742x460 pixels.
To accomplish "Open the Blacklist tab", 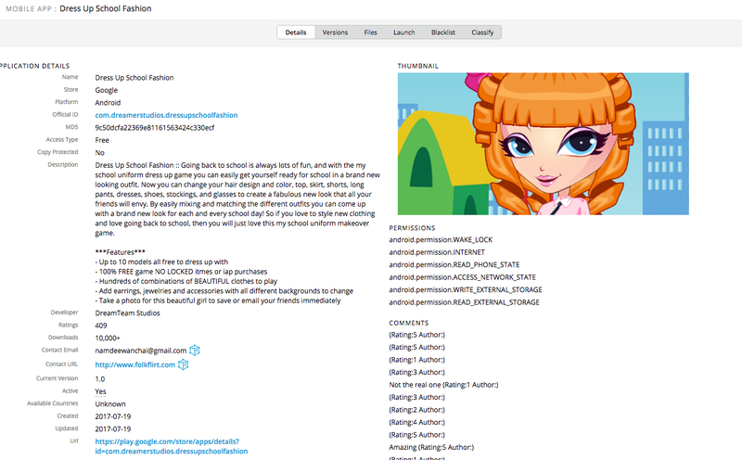I will tap(443, 32).
